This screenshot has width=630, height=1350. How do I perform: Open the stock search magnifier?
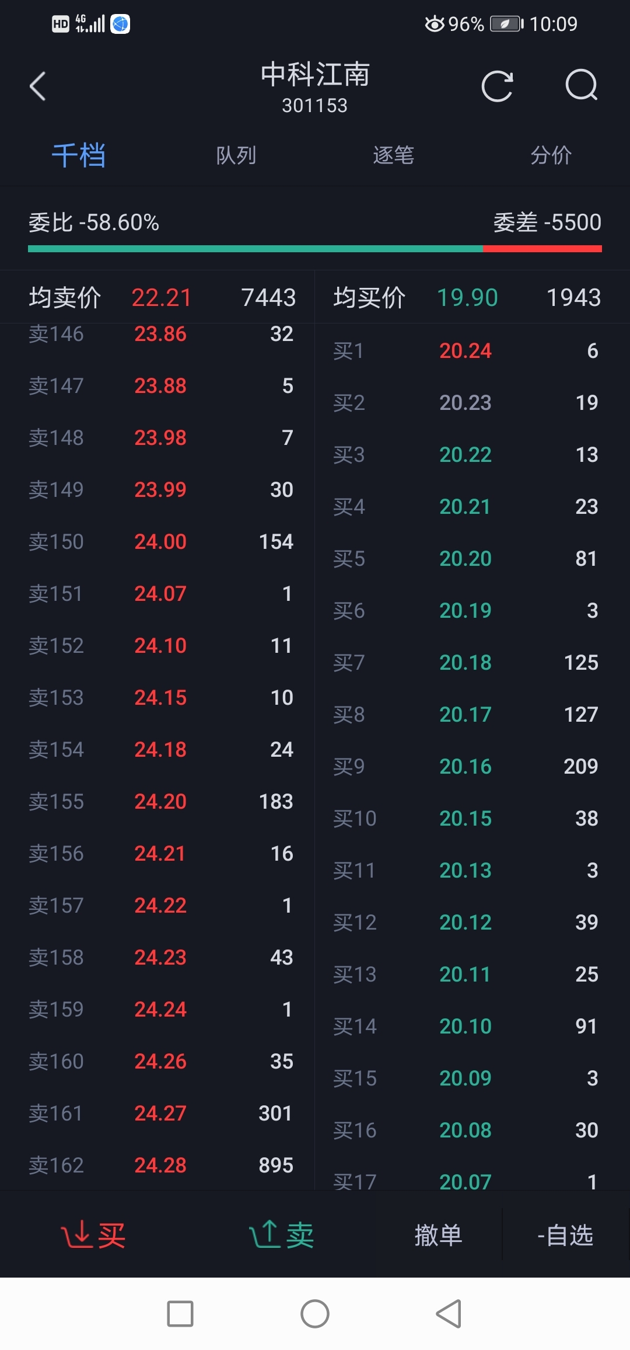(x=582, y=86)
